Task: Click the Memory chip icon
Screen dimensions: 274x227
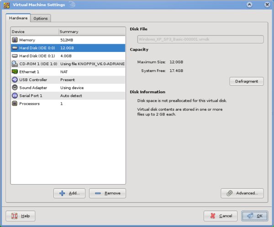Action: 15,40
